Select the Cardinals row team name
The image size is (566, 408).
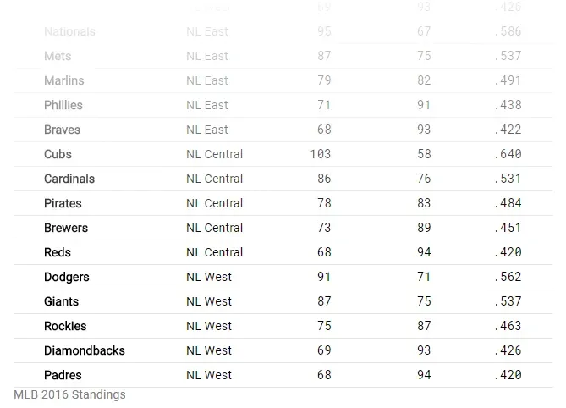[x=69, y=179]
